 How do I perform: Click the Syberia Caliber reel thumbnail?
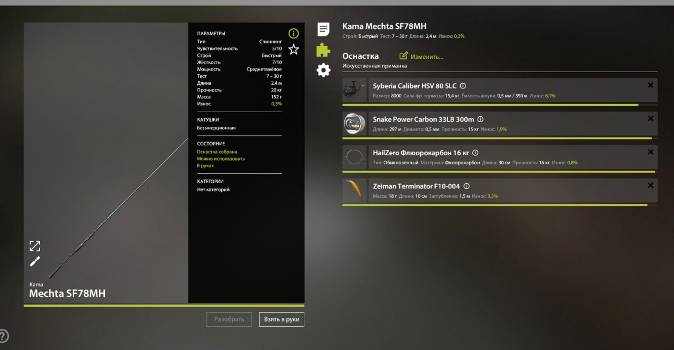[x=354, y=91]
